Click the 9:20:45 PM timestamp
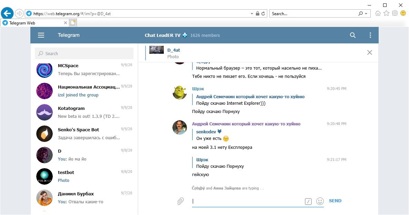Image resolution: width=409 pixels, height=215 pixels. [x=337, y=89]
